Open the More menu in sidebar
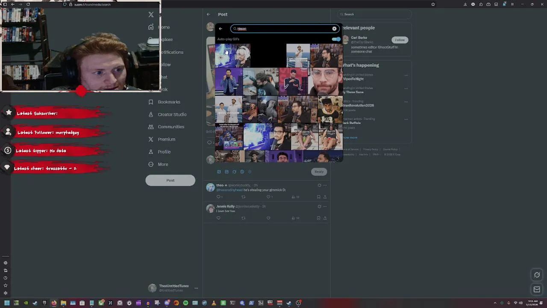The width and height of the screenshot is (547, 308). click(x=158, y=164)
